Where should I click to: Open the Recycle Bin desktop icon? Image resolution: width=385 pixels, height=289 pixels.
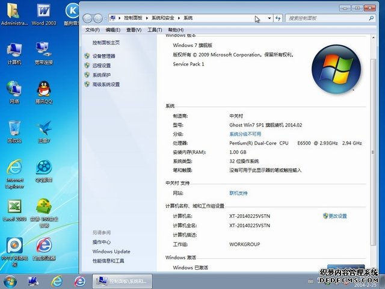pyautogui.click(x=14, y=132)
